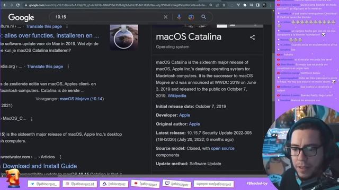Toggle the browser side panel icon
Image resolution: width=339 pixels, height=190 pixels.
(258, 5)
